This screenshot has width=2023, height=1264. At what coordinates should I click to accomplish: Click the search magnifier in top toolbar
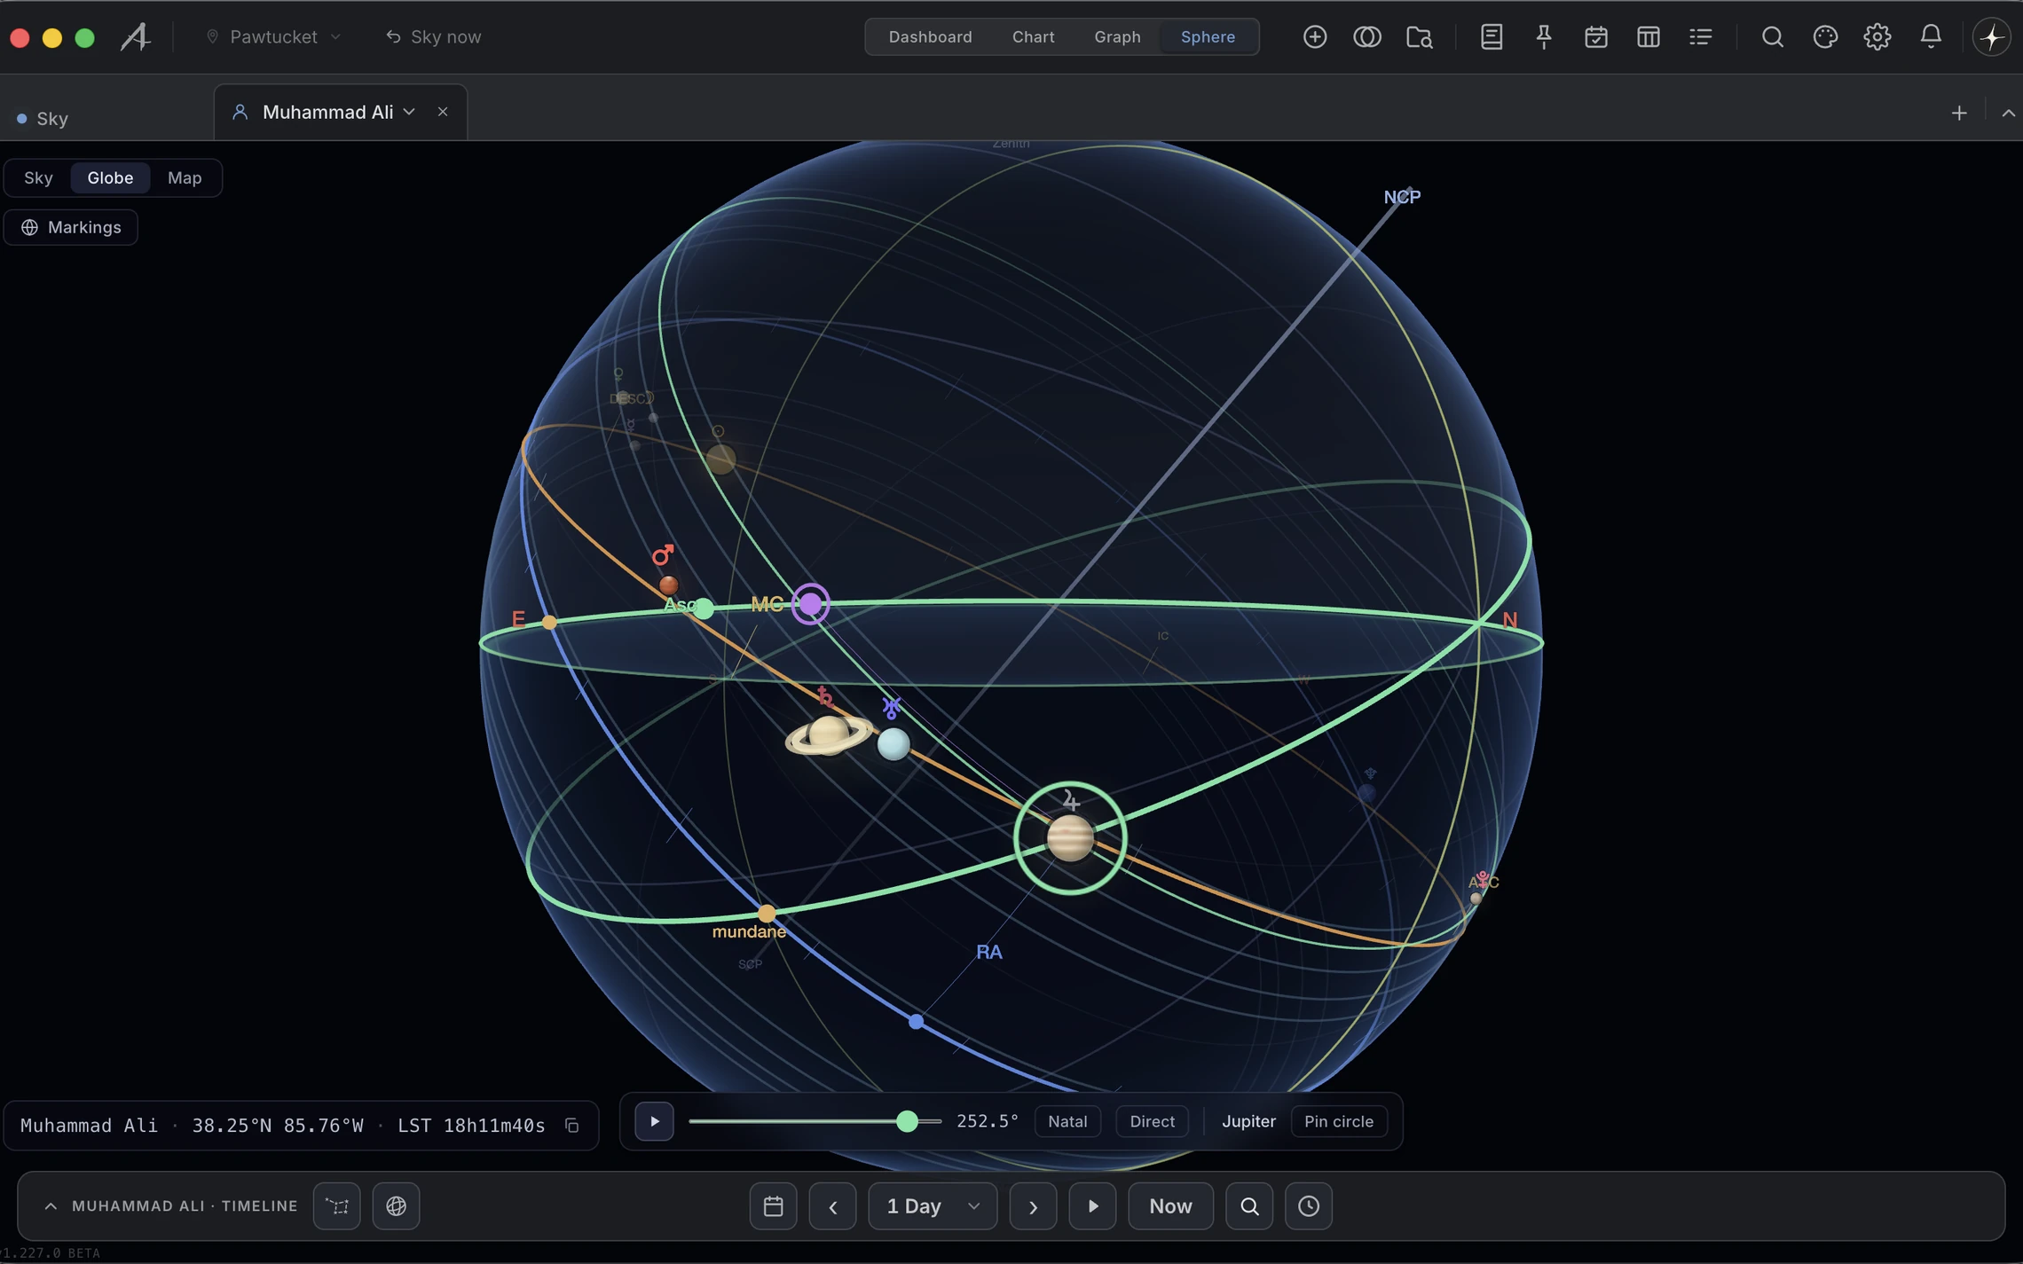(x=1773, y=36)
